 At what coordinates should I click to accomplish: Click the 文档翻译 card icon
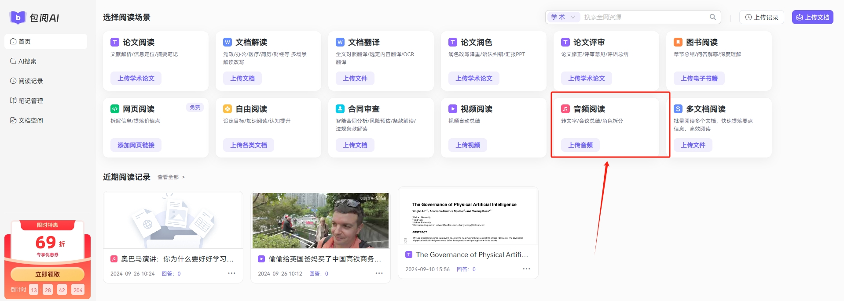click(x=340, y=42)
